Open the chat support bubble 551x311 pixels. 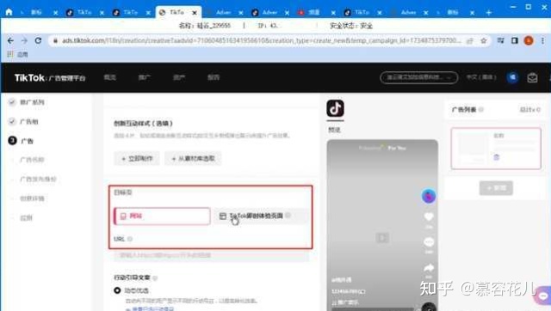point(543,296)
